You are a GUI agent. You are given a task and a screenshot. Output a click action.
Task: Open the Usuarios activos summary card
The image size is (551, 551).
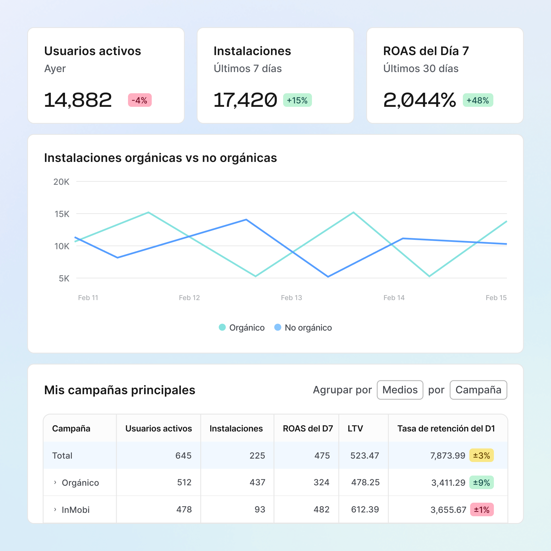pos(106,75)
